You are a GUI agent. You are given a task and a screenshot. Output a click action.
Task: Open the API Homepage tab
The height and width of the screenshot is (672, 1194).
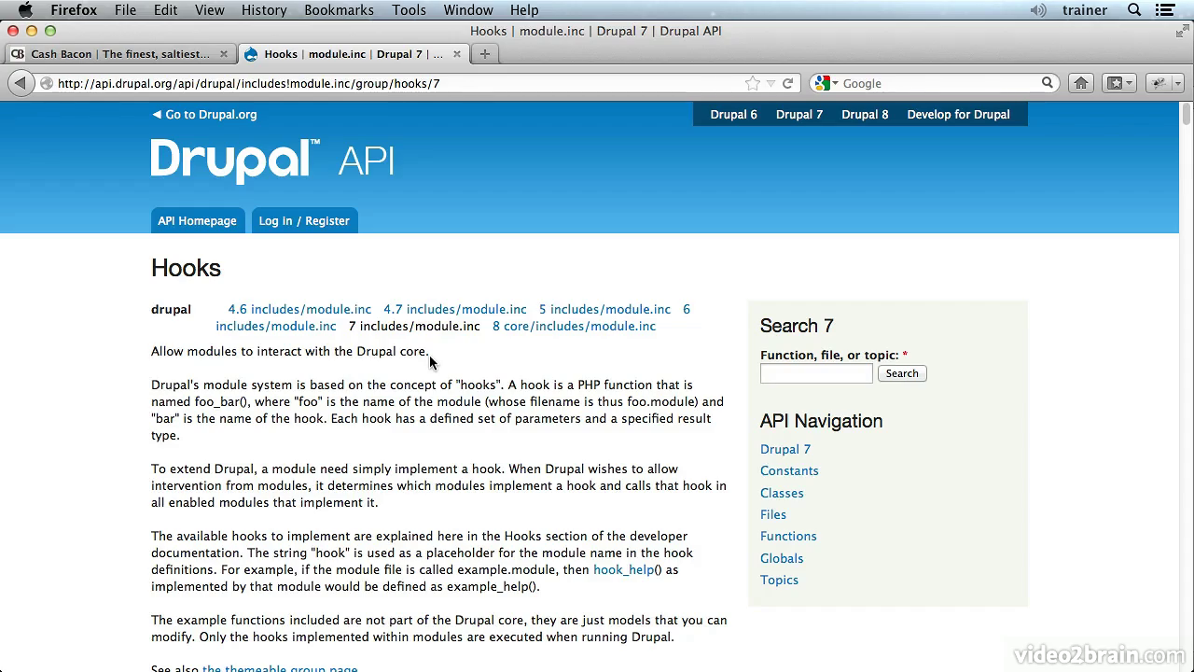(197, 221)
